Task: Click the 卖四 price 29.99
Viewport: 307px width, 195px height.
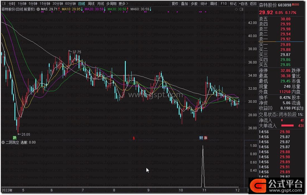Action: tap(286, 24)
